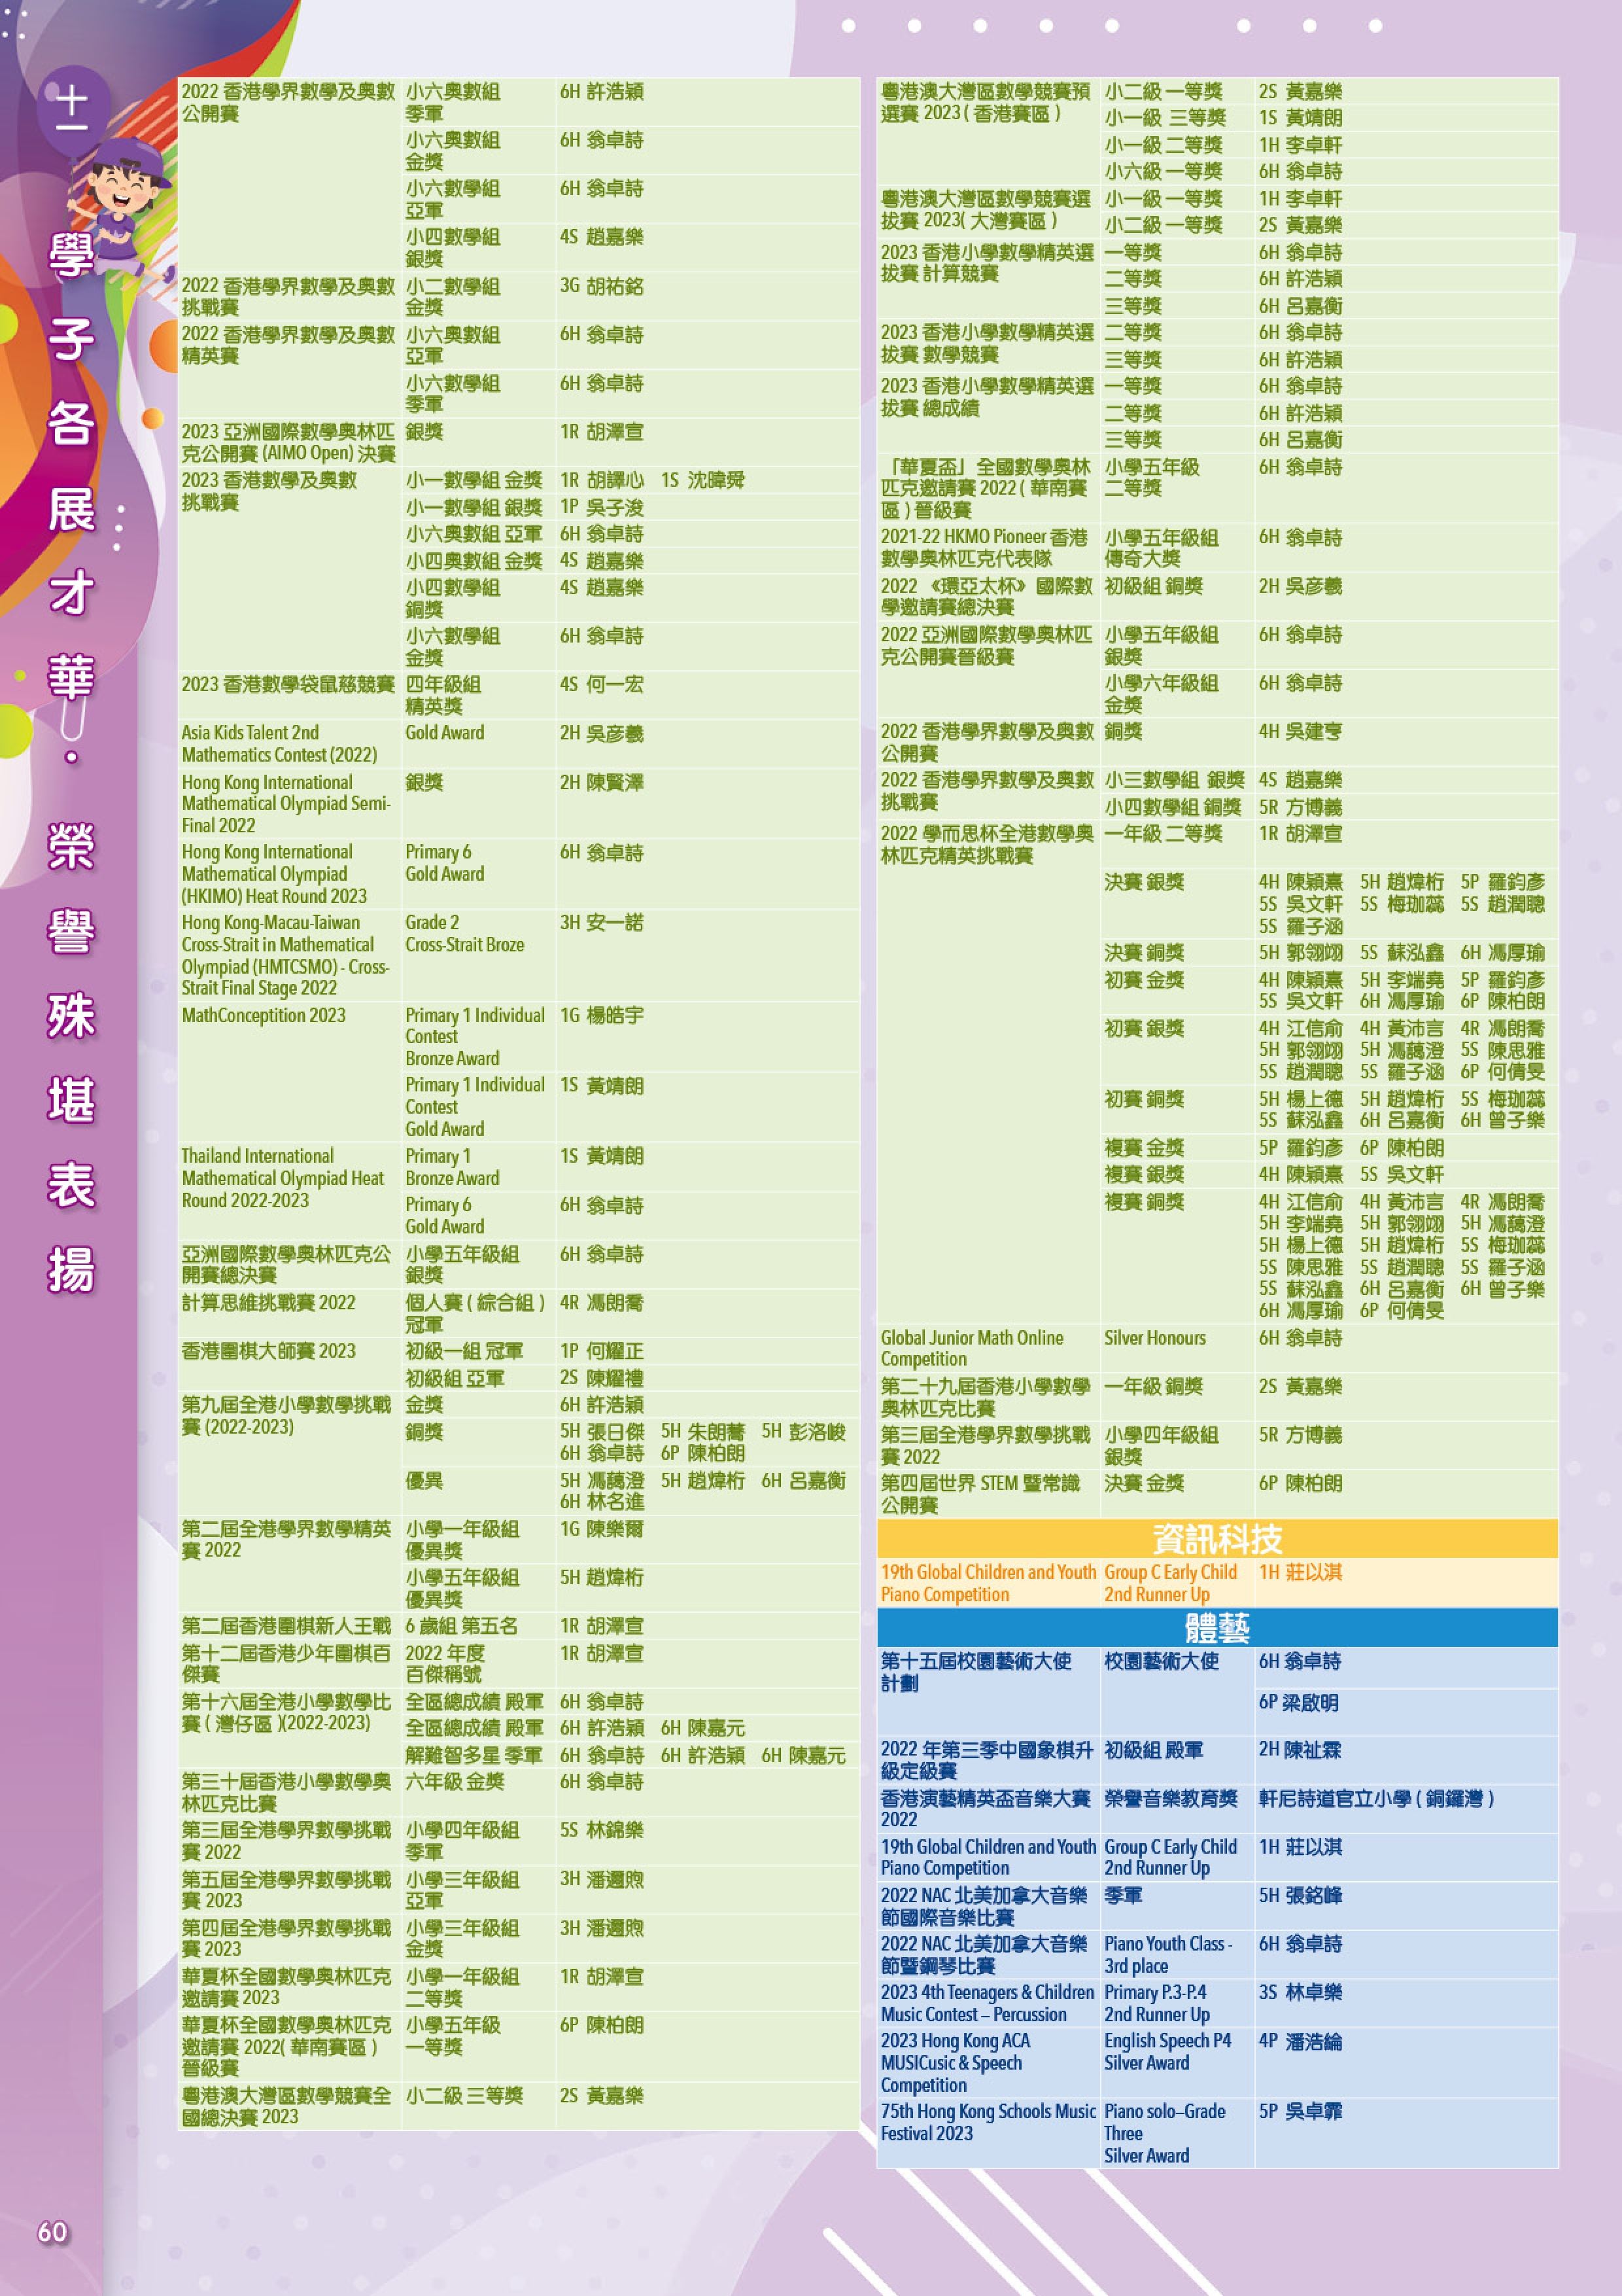1622x2296 pixels.
Task: Click Global Junior Math Online Competition
Action: 971,1348
